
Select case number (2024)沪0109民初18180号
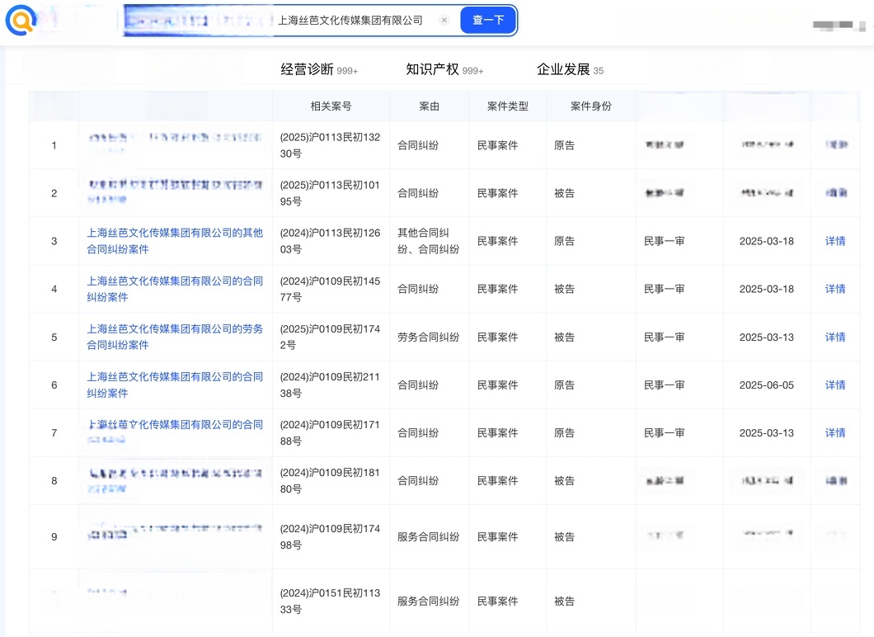coord(330,481)
